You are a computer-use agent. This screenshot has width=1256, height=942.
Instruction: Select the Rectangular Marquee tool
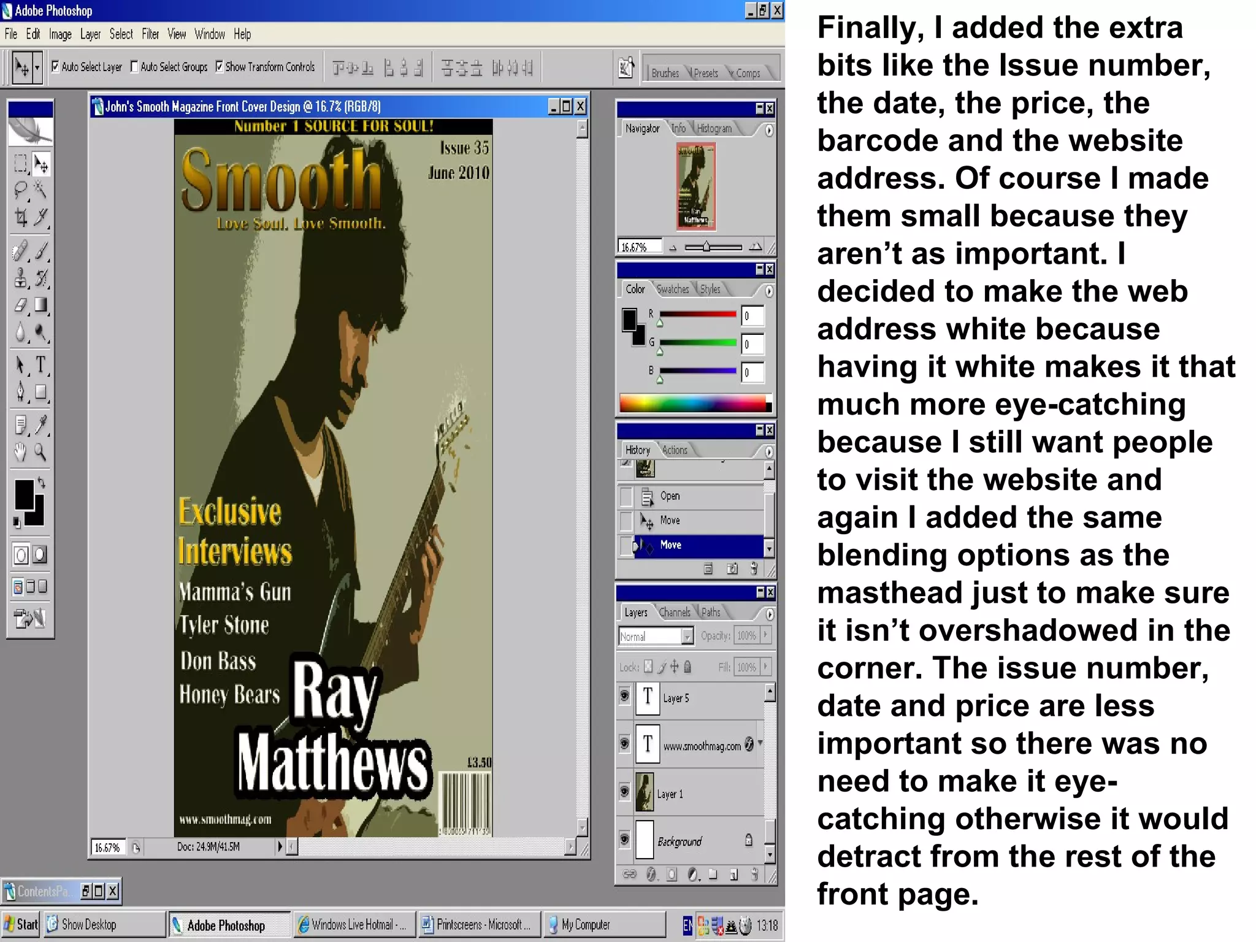20,164
